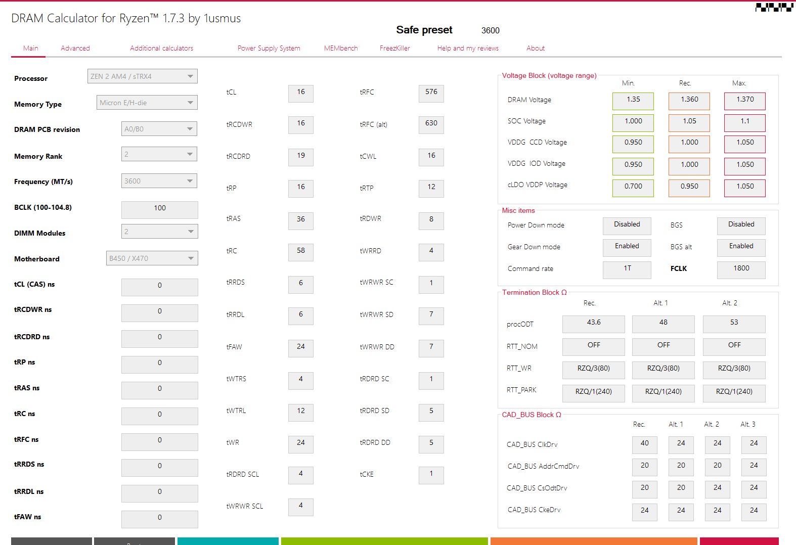Expand the Frequency (MT/s) dropdown
The image size is (796, 545).
pos(159,181)
